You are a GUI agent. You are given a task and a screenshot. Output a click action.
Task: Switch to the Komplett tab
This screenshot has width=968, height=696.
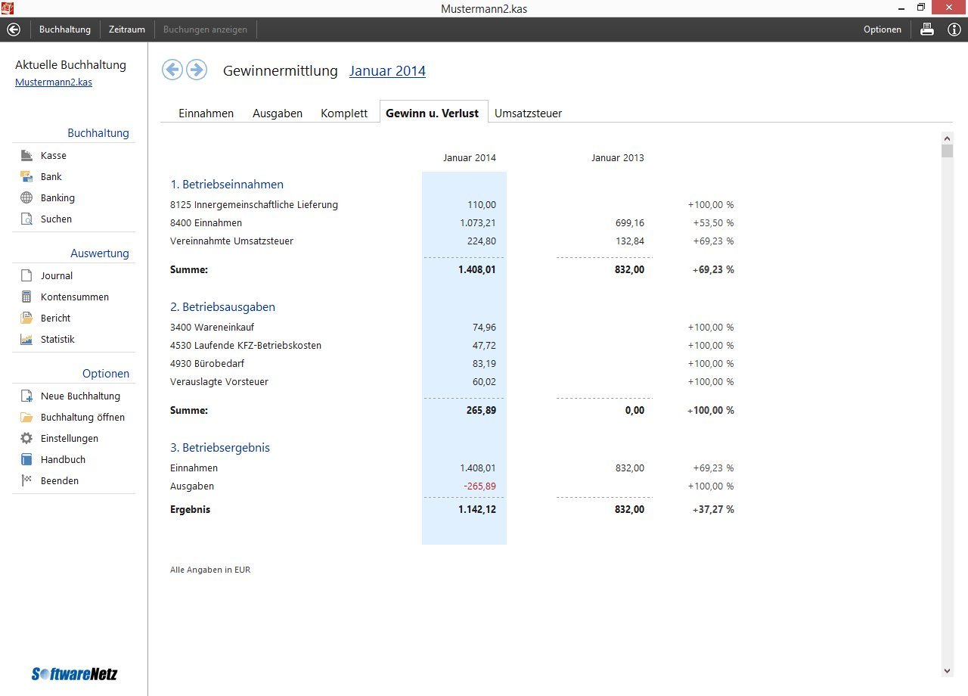(x=344, y=113)
